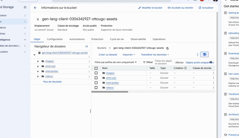Open more actions for omni-out/ table row
The height and width of the screenshot is (138, 239).
[213, 78]
